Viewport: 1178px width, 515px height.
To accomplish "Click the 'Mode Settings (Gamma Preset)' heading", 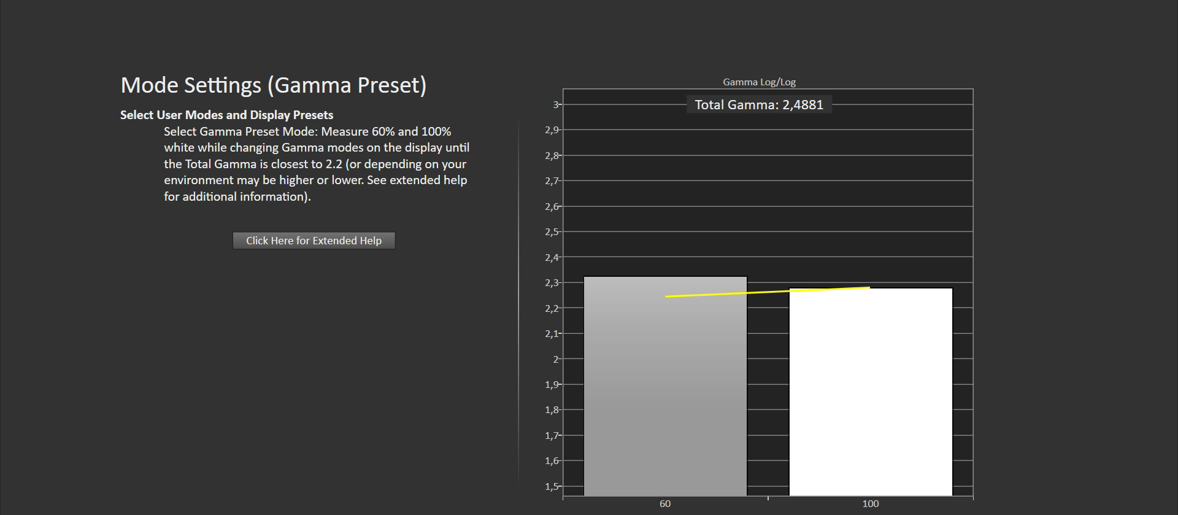I will tap(273, 85).
